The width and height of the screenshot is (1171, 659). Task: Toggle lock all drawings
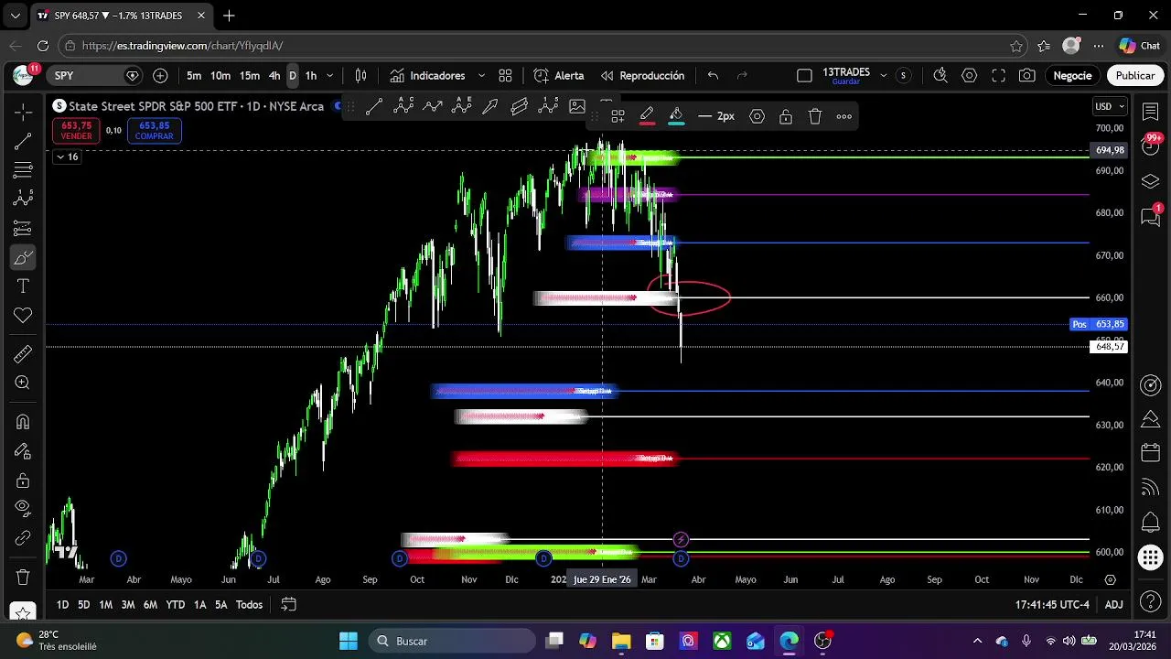(x=23, y=481)
